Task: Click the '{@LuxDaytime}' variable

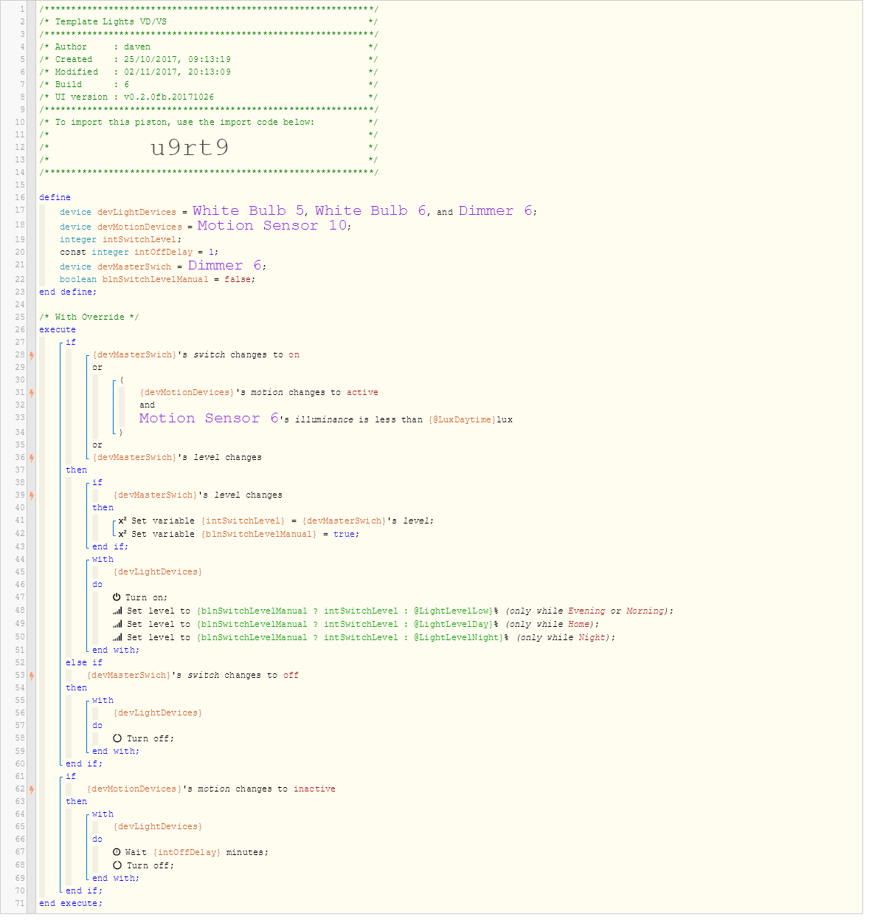Action: tap(462, 420)
